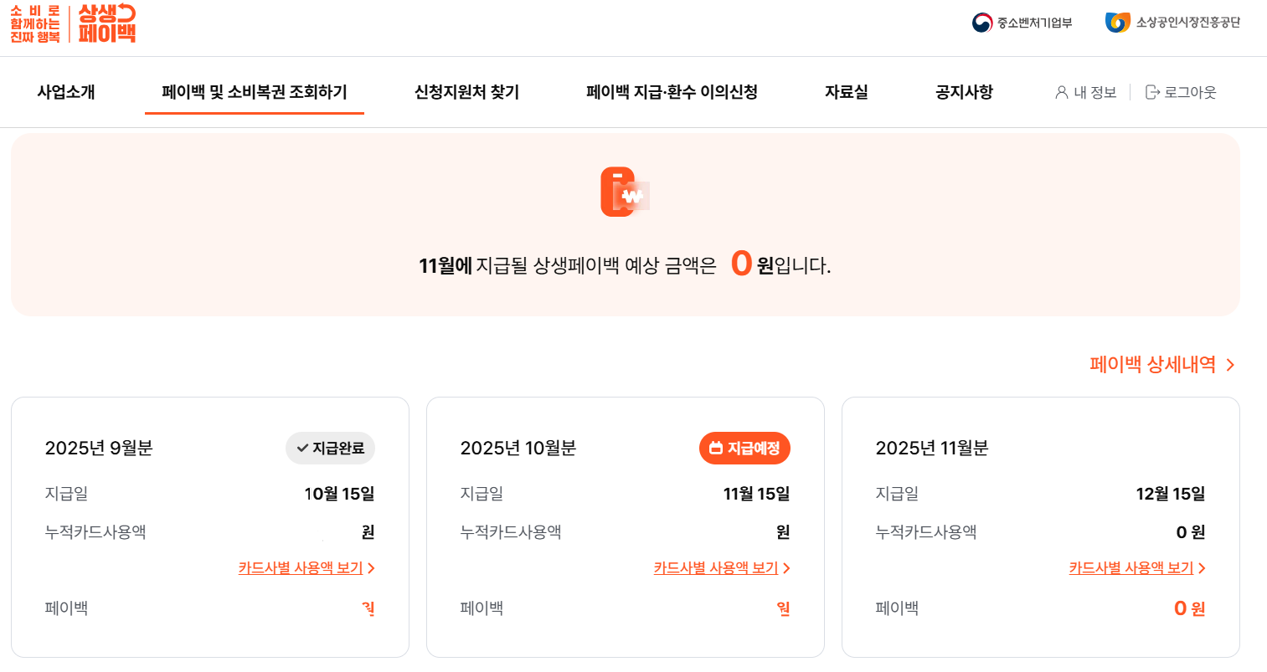This screenshot has height=672, width=1267.
Task: Click the 상생페이백 logo at top left
Action: 73,23
